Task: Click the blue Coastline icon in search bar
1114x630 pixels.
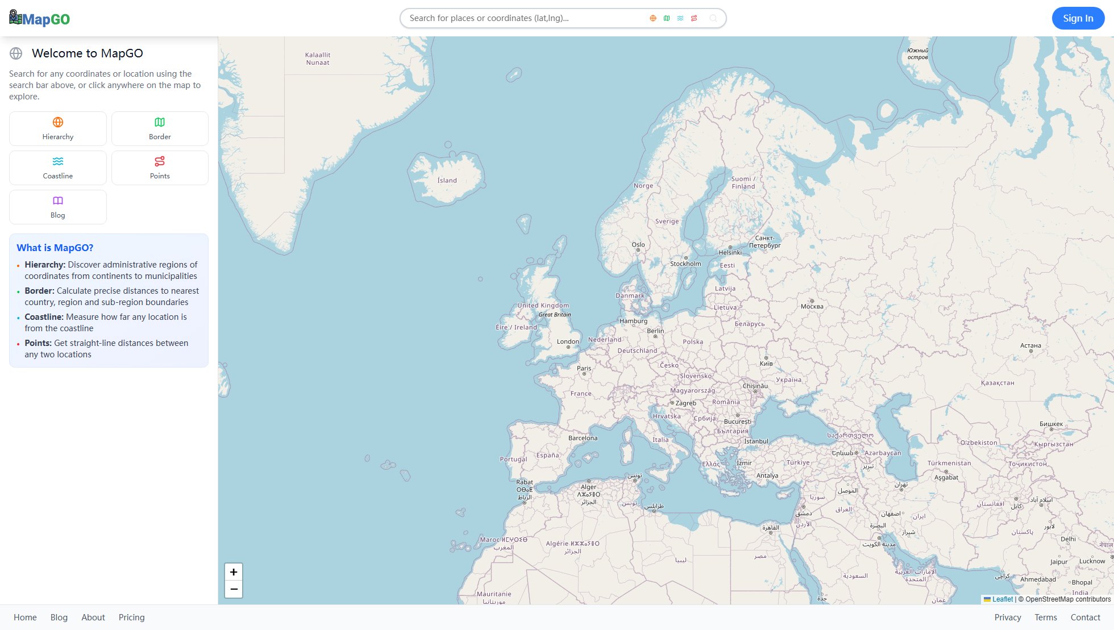Action: (680, 18)
